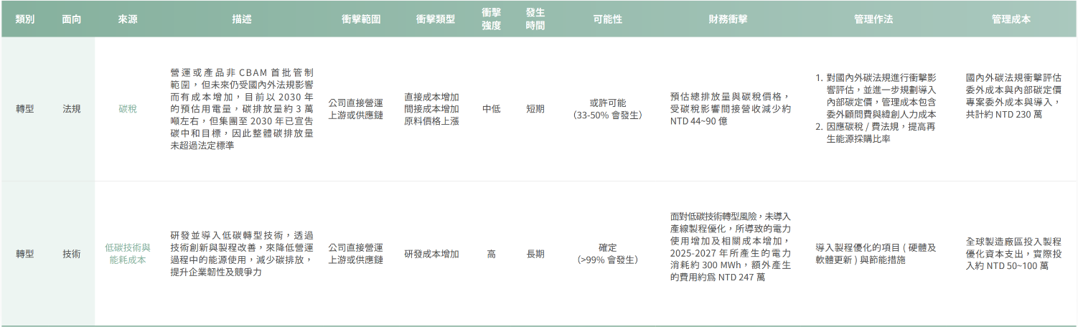
Task: Click the 類別 column header
Action: coord(25,19)
